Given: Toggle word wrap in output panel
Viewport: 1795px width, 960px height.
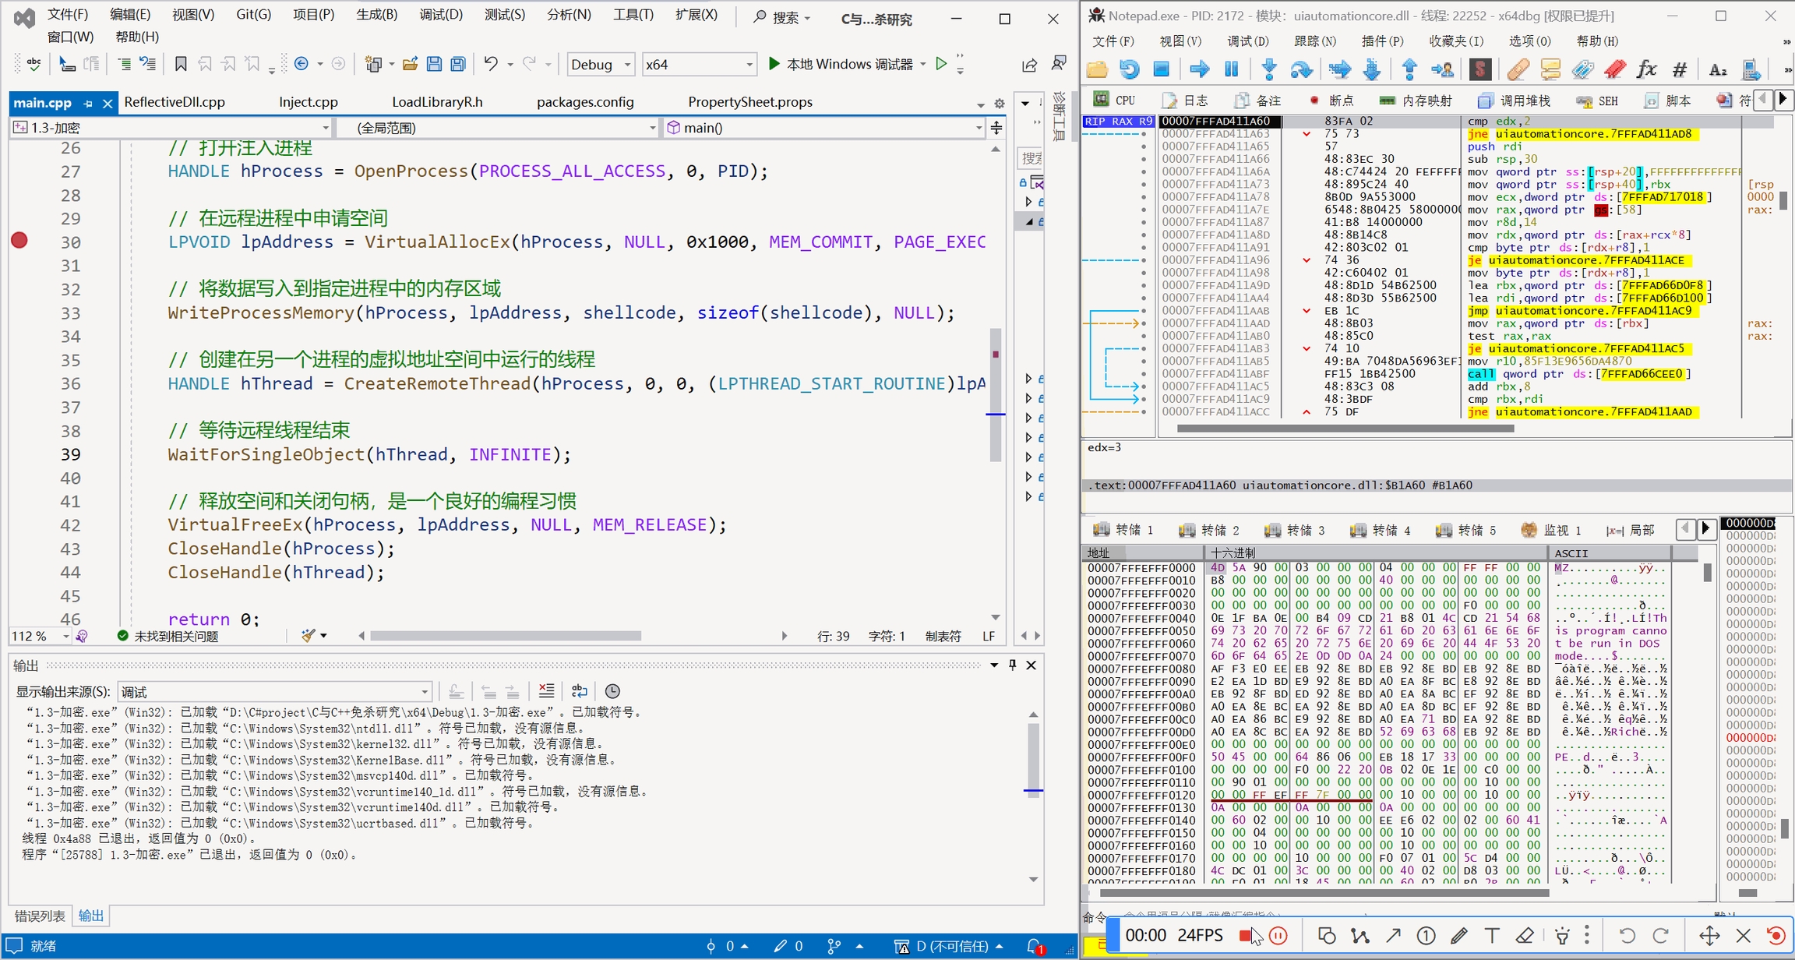Looking at the screenshot, I should 579,691.
